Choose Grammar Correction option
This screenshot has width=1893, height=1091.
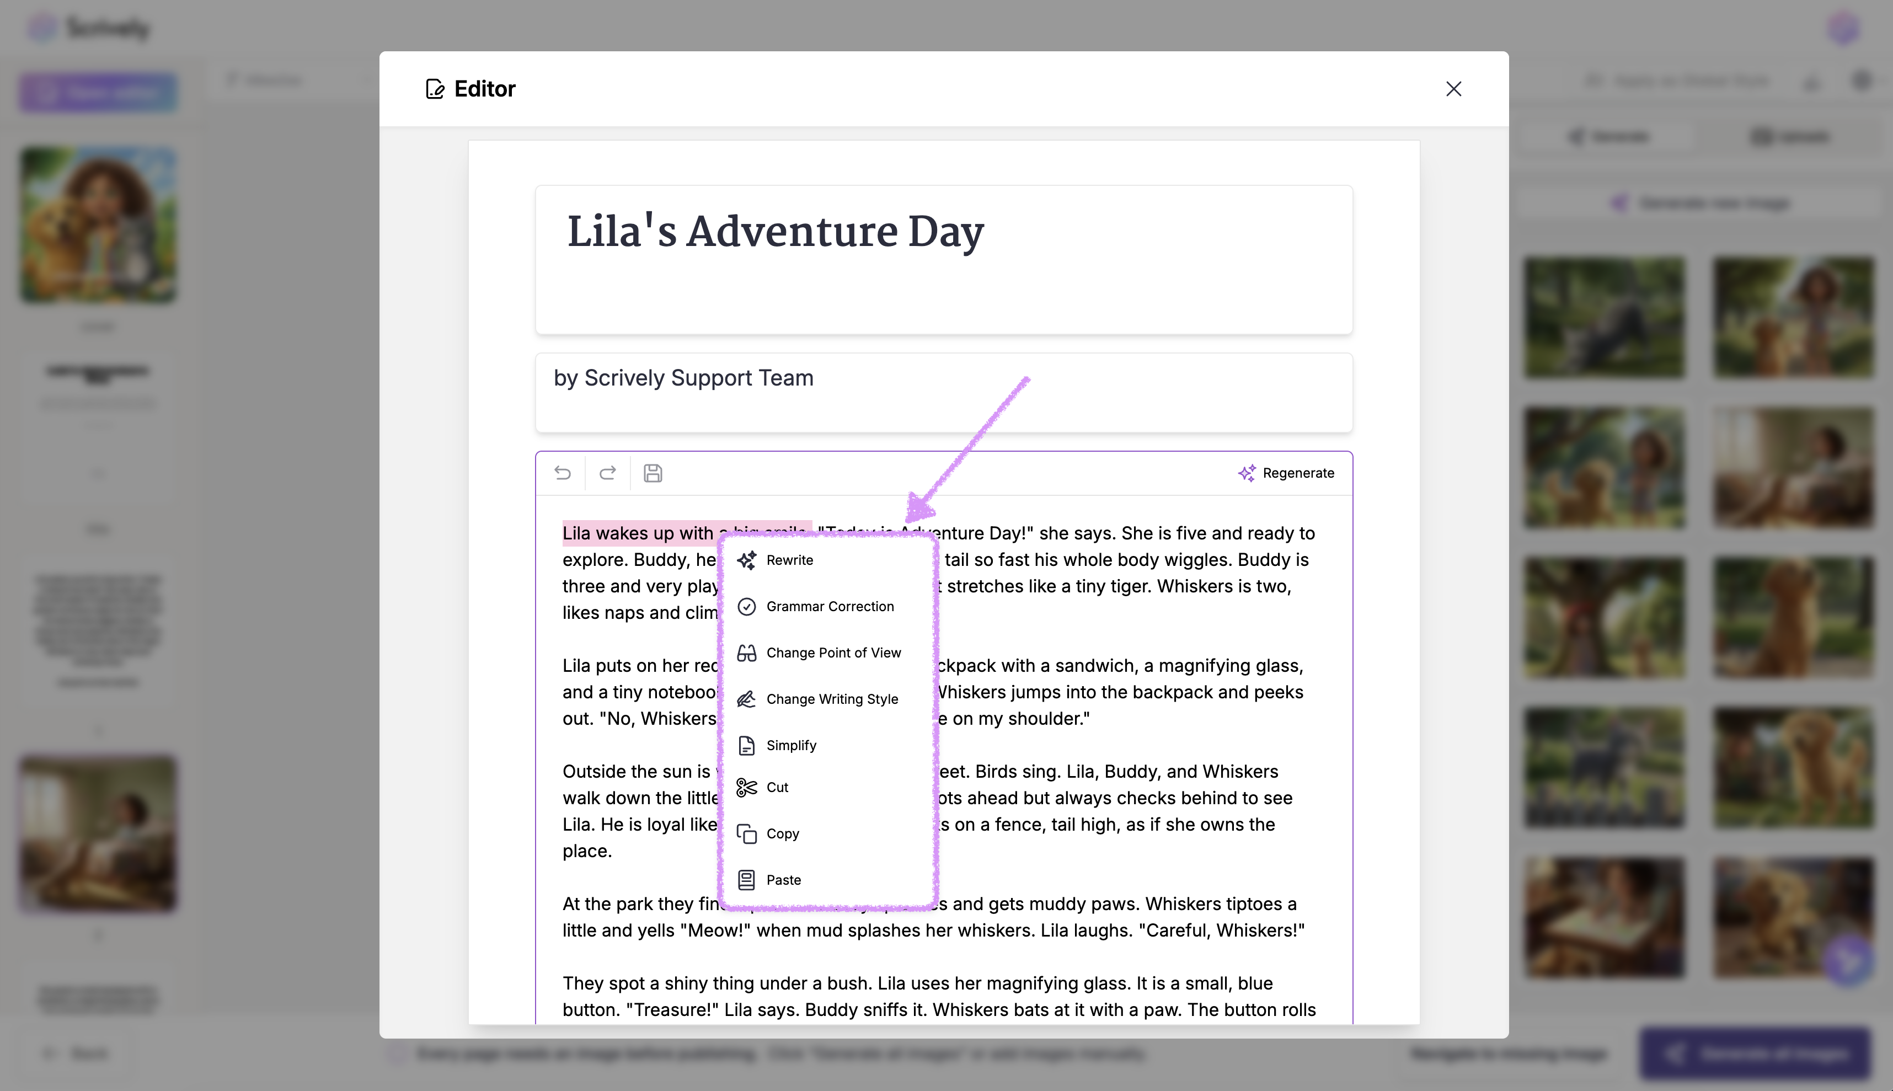(829, 606)
